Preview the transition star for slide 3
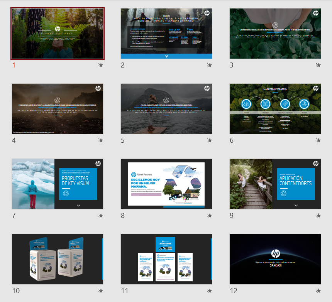The width and height of the screenshot is (332, 302). pos(318,65)
